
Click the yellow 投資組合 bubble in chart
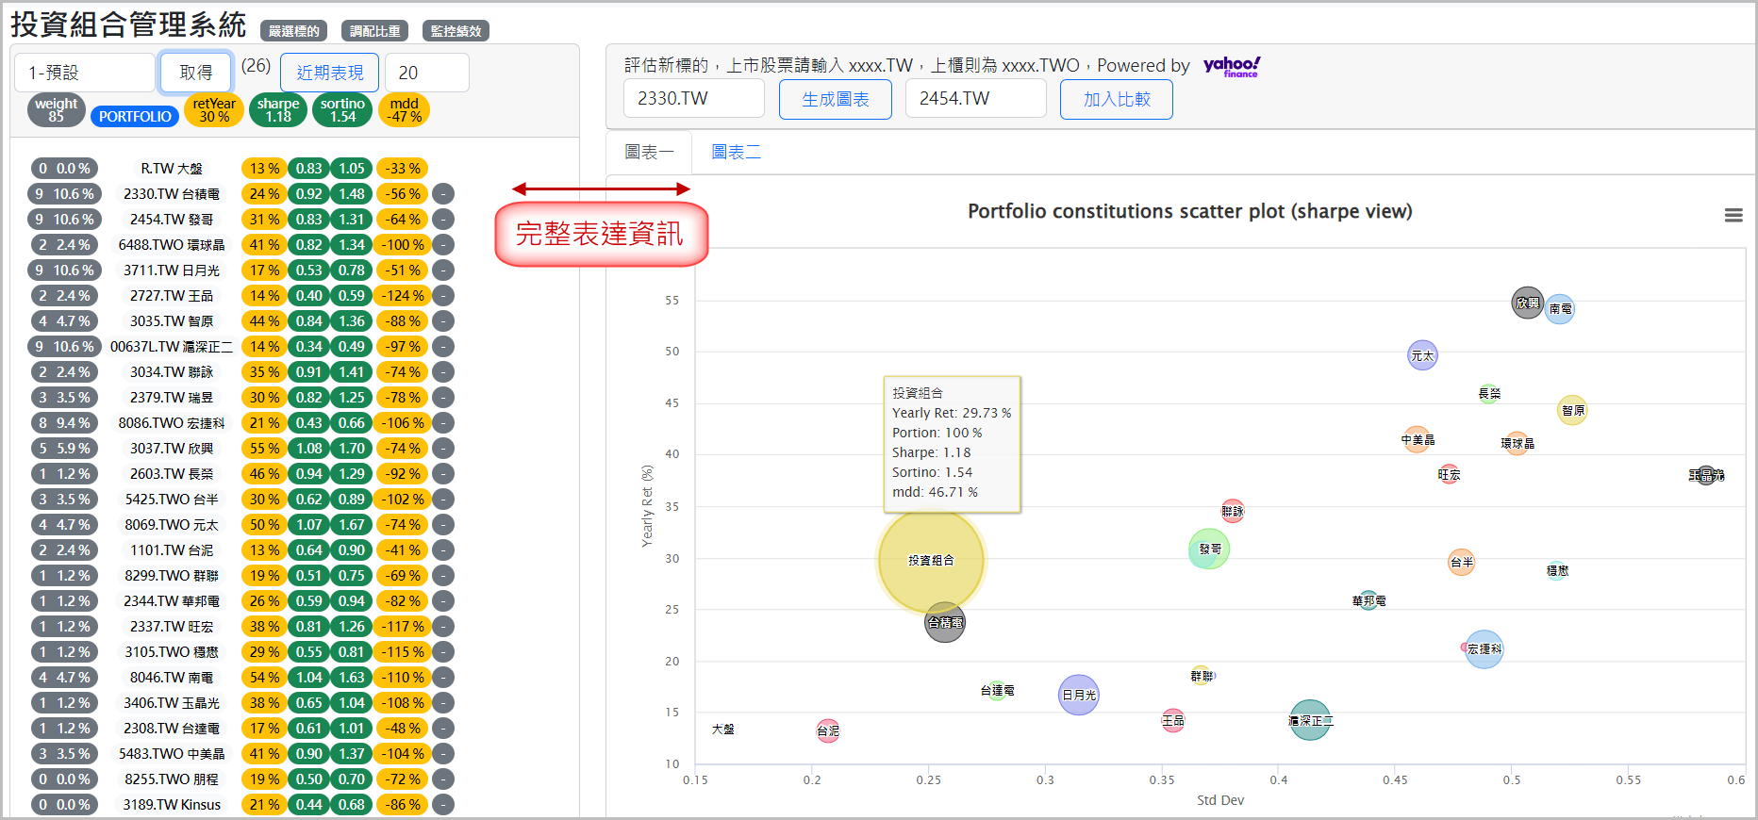(x=931, y=560)
